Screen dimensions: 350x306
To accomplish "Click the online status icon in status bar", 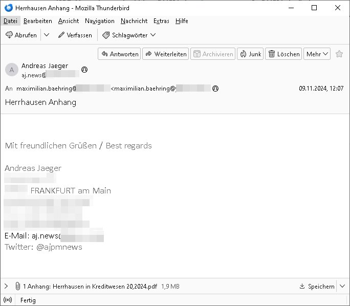I will coord(8,300).
